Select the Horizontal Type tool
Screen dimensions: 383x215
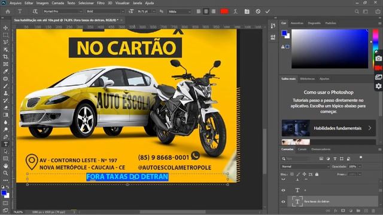click(x=5, y=144)
